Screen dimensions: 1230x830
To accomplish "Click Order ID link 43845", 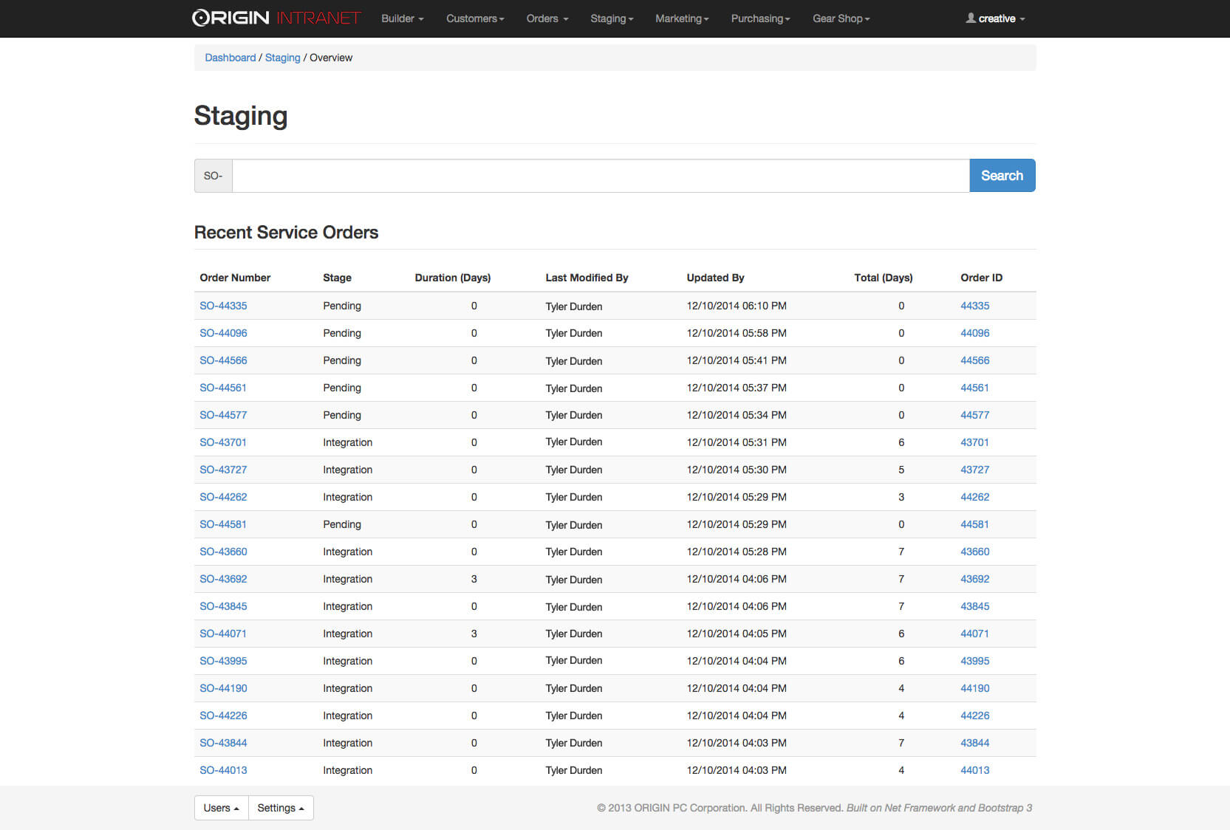I will [x=974, y=606].
